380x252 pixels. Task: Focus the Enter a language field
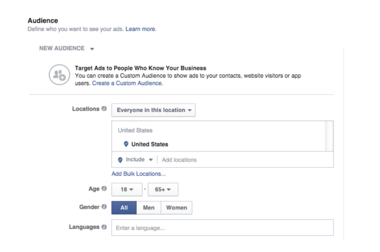point(222,228)
